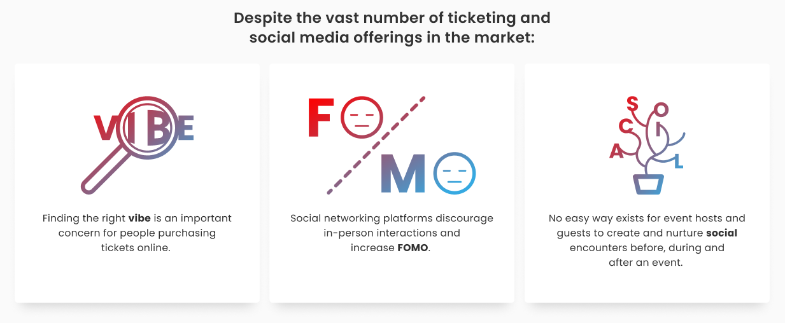Viewport: 785px width, 323px height.
Task: Click the red neutral face icon
Action: [x=362, y=119]
